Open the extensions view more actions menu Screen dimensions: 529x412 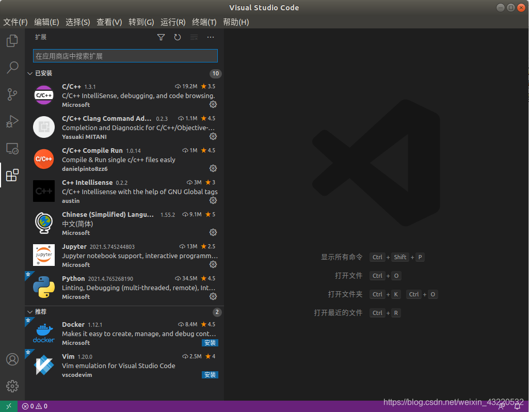(211, 37)
